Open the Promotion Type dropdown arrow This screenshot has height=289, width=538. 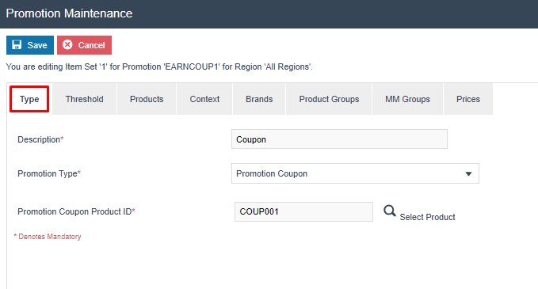[x=468, y=174]
